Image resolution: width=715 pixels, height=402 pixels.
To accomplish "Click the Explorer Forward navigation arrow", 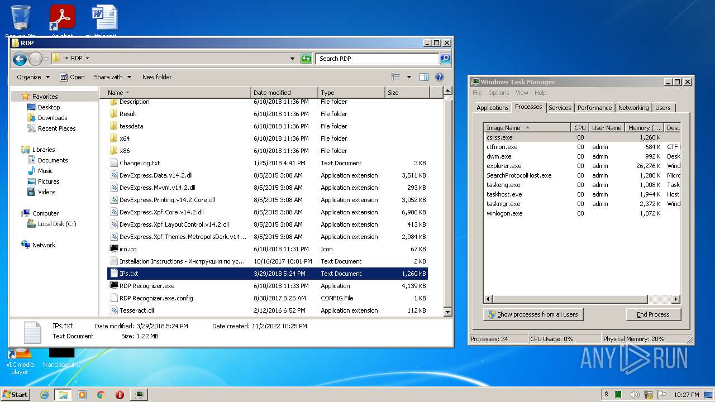I will coord(35,58).
